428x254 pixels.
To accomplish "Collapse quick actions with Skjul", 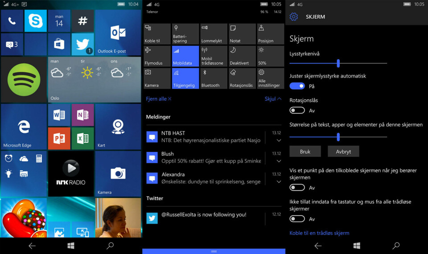I will click(273, 99).
